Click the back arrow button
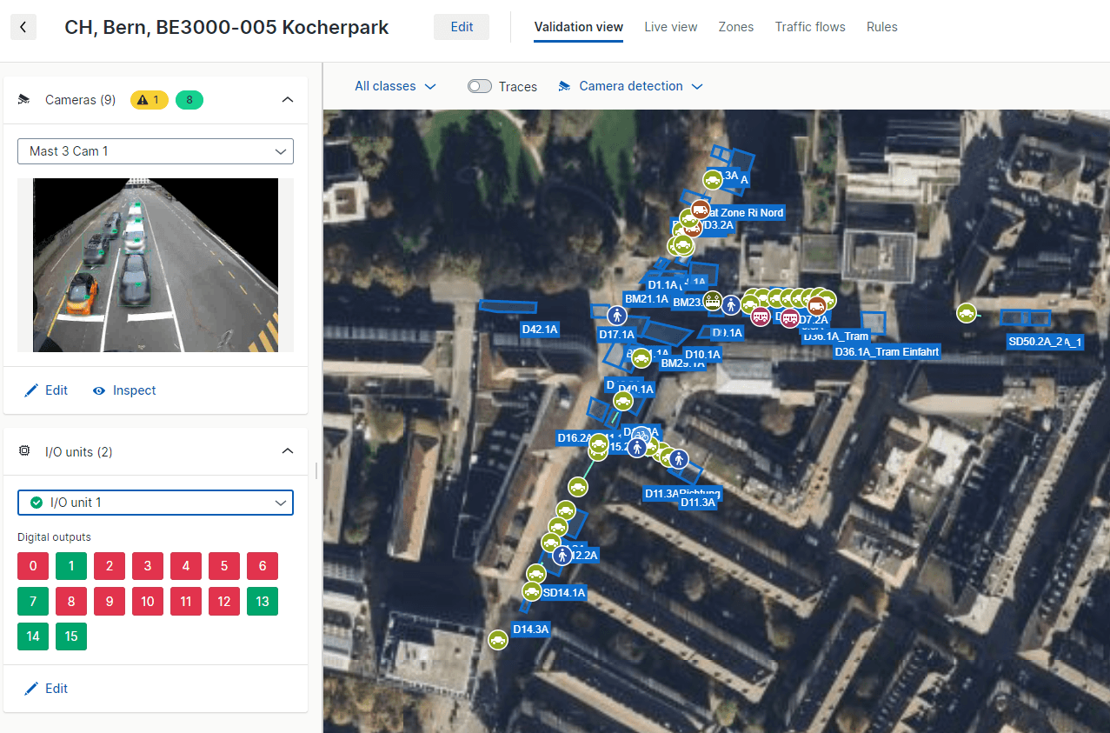 pos(23,27)
